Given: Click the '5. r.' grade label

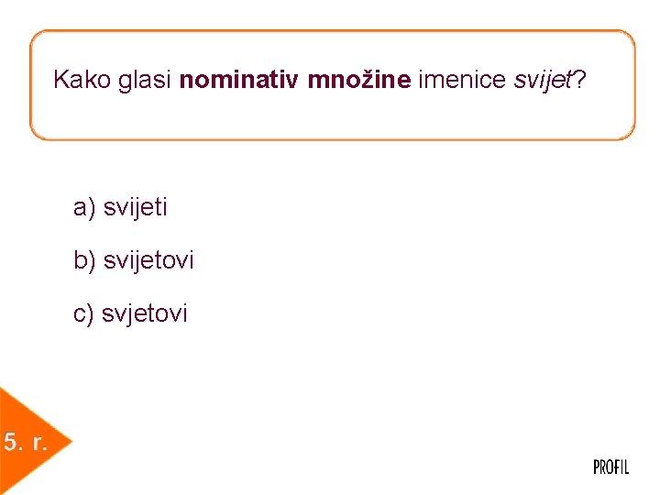Looking at the screenshot, I should (25, 444).
